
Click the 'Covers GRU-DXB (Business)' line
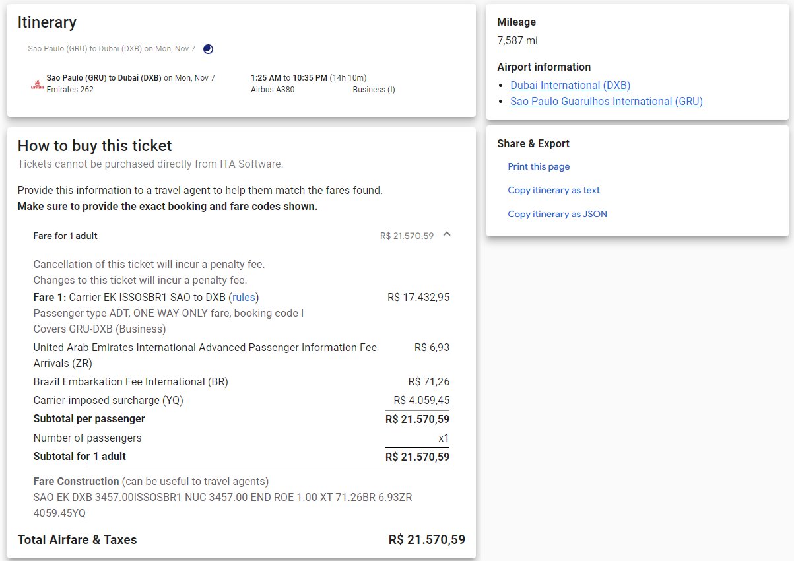pos(100,329)
